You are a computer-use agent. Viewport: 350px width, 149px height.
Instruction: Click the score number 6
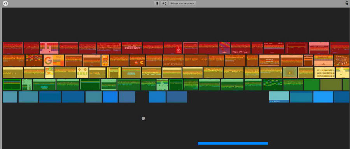coord(346,4)
